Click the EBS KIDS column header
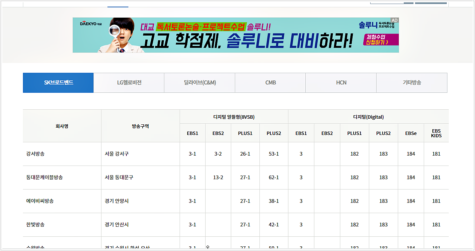 [436, 133]
